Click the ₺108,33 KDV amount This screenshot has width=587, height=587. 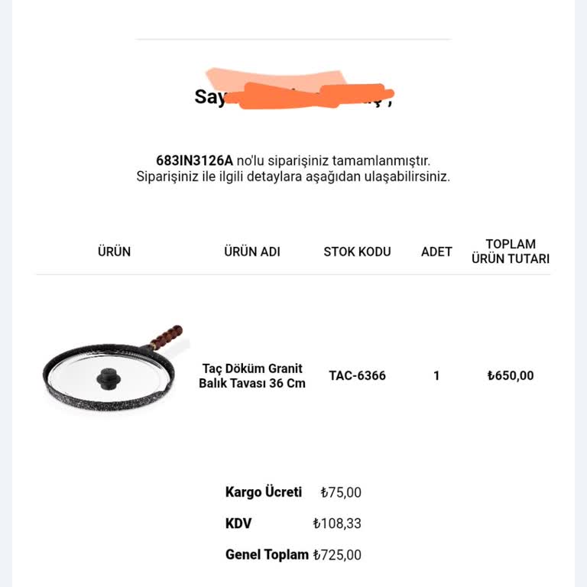337,524
